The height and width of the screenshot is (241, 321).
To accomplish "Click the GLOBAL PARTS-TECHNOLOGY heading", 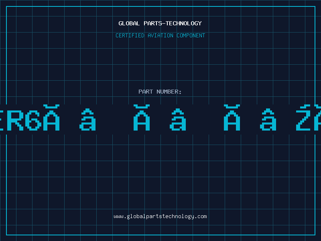I will point(160,23).
